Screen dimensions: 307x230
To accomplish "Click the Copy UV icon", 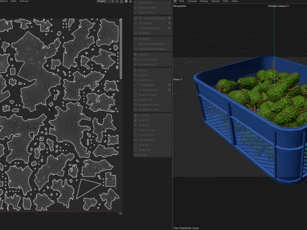I will point(136,116).
